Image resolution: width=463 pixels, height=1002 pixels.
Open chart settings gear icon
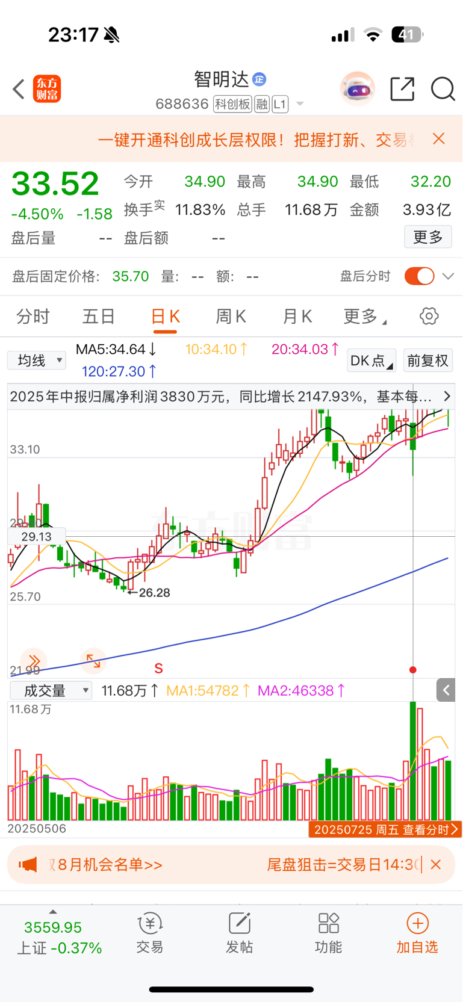pyautogui.click(x=429, y=316)
